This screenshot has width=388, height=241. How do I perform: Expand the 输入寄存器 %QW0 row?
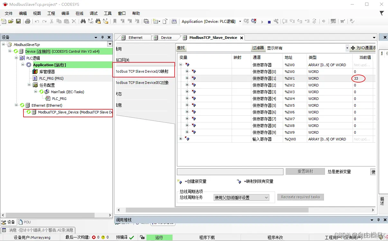[x=180, y=139]
